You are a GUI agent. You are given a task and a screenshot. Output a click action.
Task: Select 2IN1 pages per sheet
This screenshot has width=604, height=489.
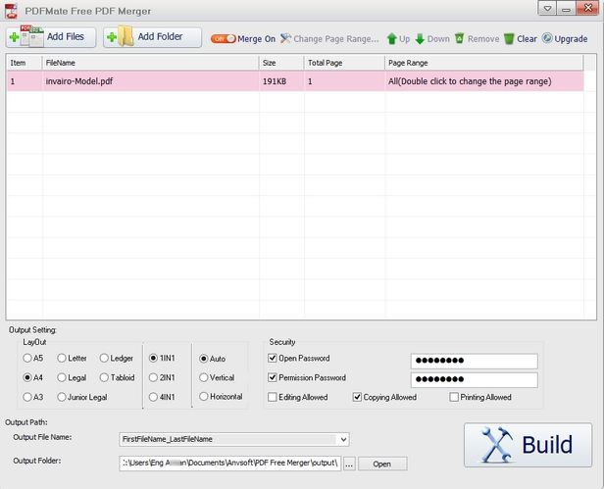pos(153,377)
